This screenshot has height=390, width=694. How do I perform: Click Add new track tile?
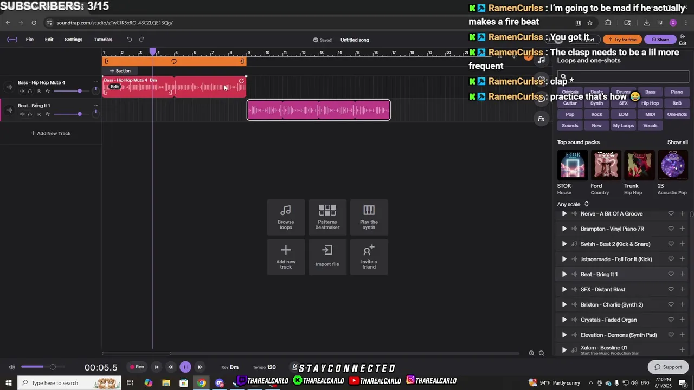pos(286,257)
